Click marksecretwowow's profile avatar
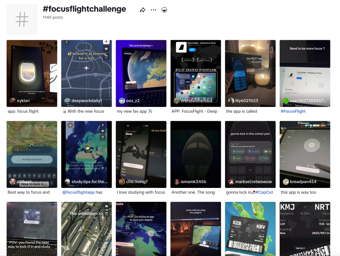The width and height of the screenshot is (340, 256). coord(231,182)
